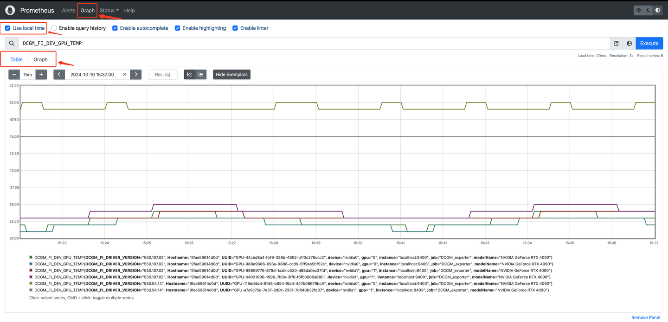Image resolution: width=668 pixels, height=322 pixels.
Task: Click the Prometheus logo
Action: click(x=10, y=10)
